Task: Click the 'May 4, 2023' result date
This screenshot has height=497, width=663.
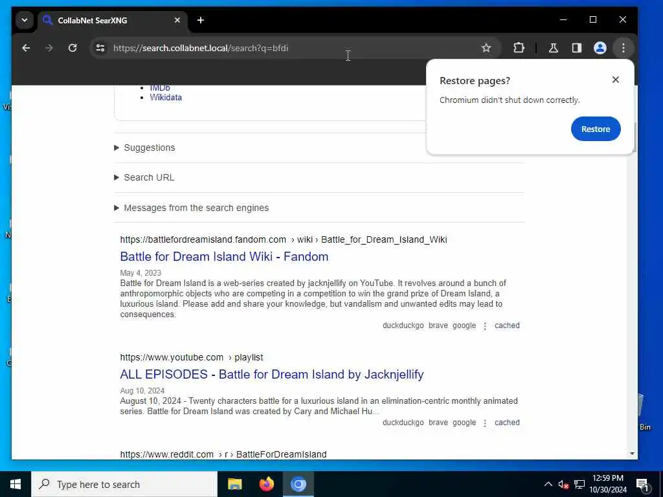Action: pyautogui.click(x=140, y=273)
